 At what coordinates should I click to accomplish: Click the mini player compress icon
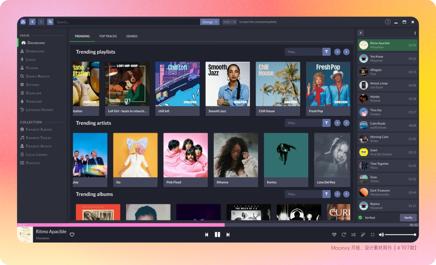[x=372, y=235]
